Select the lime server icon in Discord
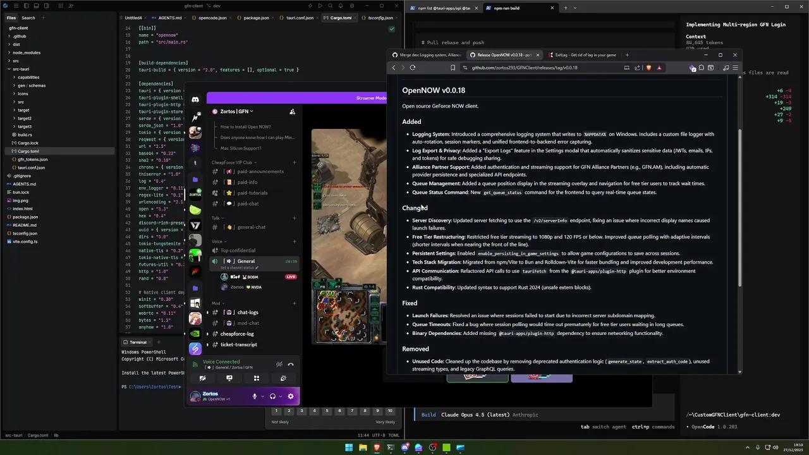Image resolution: width=809 pixels, height=455 pixels. pos(195,210)
